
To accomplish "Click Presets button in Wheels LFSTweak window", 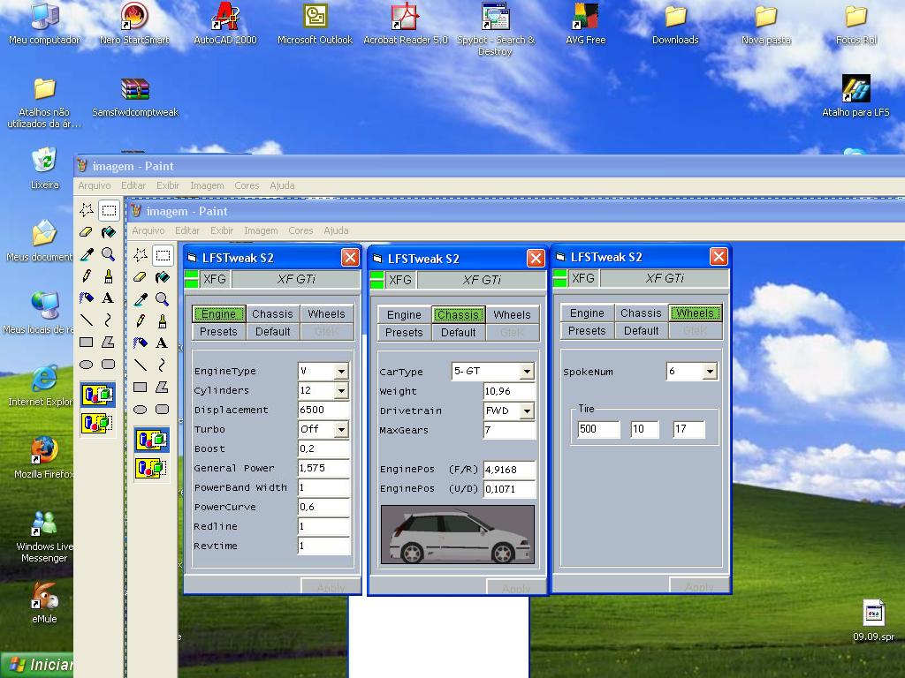I will click(x=587, y=331).
